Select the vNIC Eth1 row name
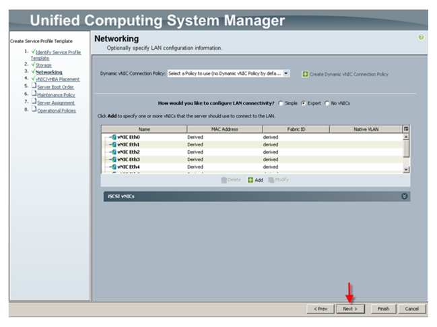Image resolution: width=437 pixels, height=327 pixels. tap(128, 144)
